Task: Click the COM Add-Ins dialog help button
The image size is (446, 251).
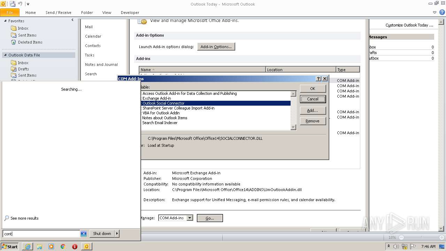Action: click(318, 79)
